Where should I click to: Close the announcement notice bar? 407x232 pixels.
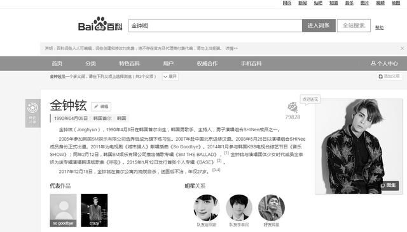tap(402, 48)
